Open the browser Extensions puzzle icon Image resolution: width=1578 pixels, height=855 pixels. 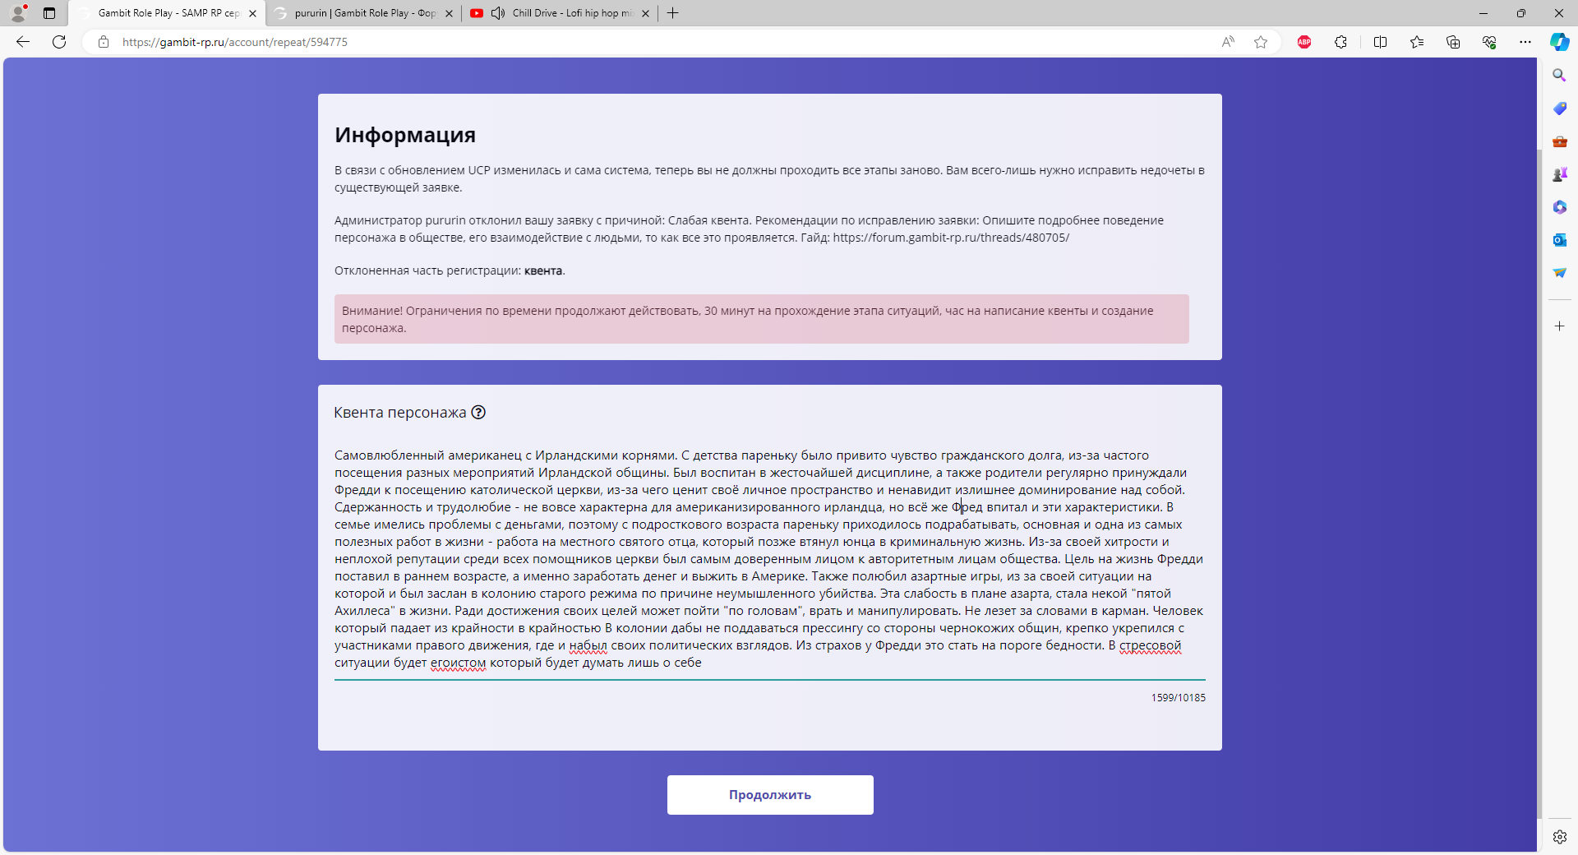coord(1340,42)
